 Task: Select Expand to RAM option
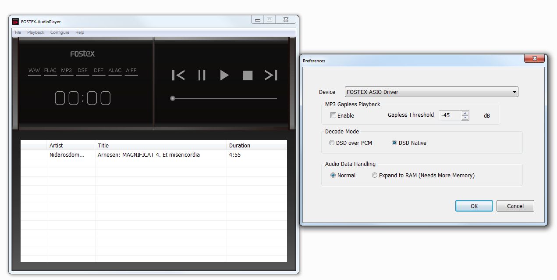point(375,175)
